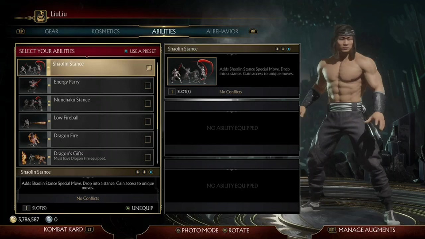425x239 pixels.
Task: Open Photo Mode
Action: point(197,230)
